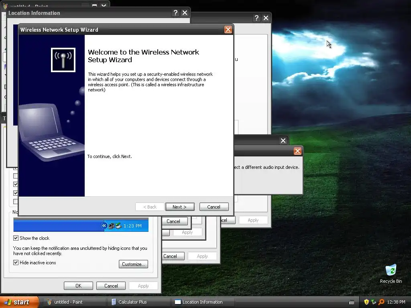Screen dimensions: 411x308
Task: Open the on-screen keyboard icon on taskbar
Action: coord(352,302)
